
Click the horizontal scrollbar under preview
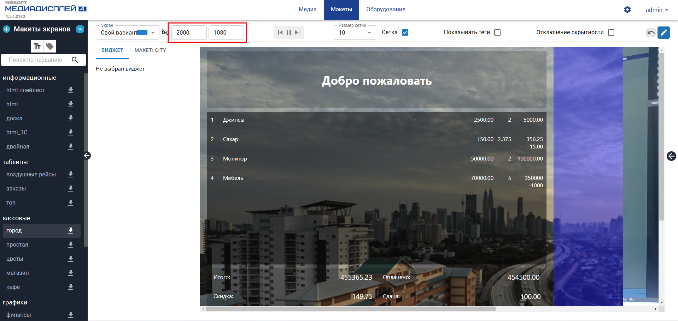click(x=351, y=309)
